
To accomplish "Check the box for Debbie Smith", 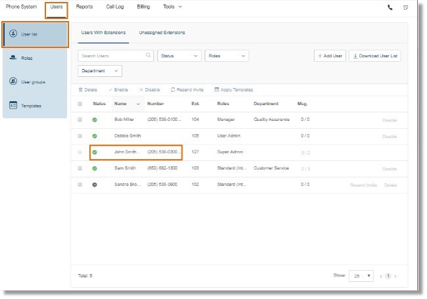I will click(79, 136).
